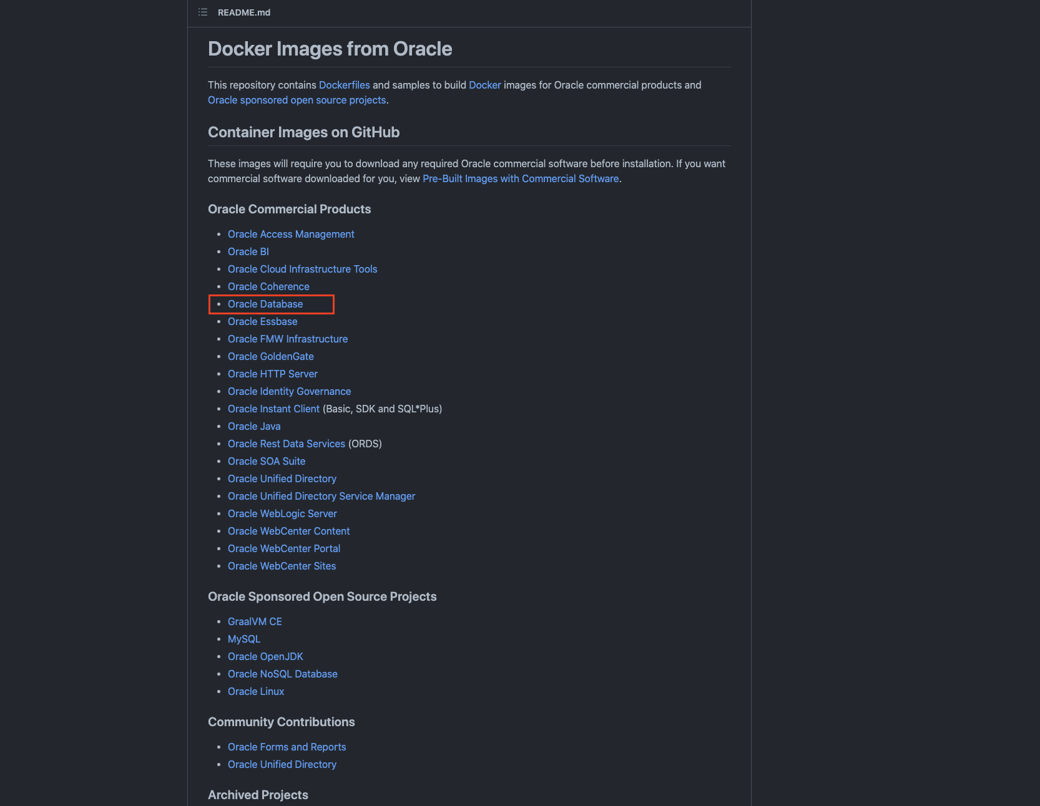This screenshot has width=1040, height=806.
Task: Go to Oracle WebCenter Portal
Action: tap(284, 548)
